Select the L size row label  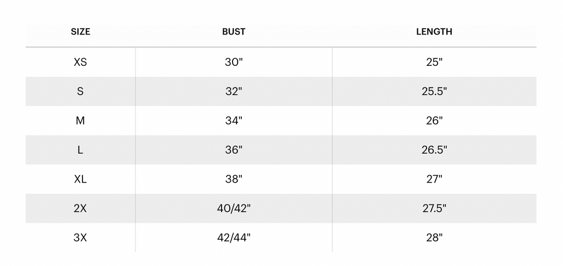[80, 150]
